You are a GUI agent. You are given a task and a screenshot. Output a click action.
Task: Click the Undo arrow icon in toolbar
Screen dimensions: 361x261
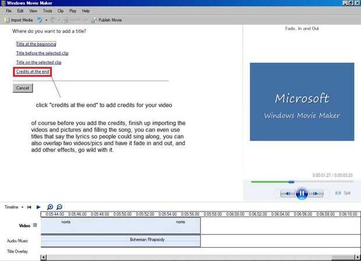[x=40, y=20]
